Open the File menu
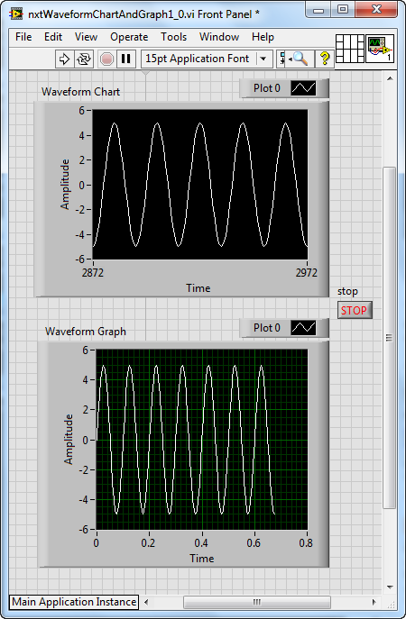The image size is (406, 619). click(23, 37)
